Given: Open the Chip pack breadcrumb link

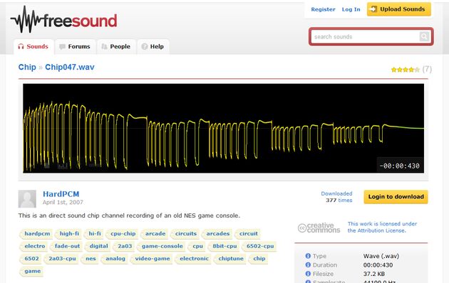Looking at the screenshot, I should 27,67.
